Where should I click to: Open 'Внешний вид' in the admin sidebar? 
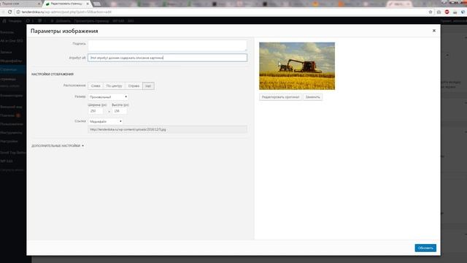[12, 107]
